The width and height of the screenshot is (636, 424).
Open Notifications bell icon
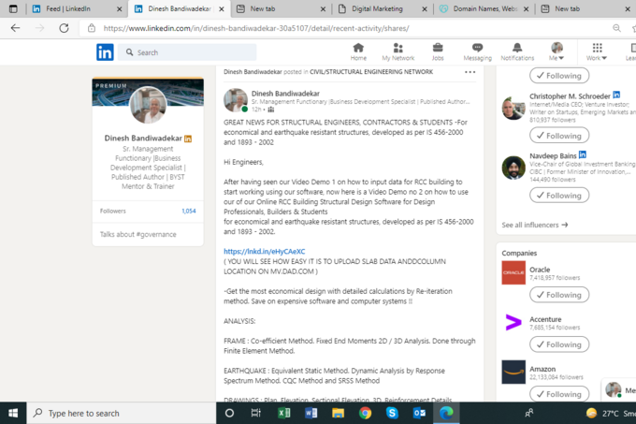click(517, 51)
